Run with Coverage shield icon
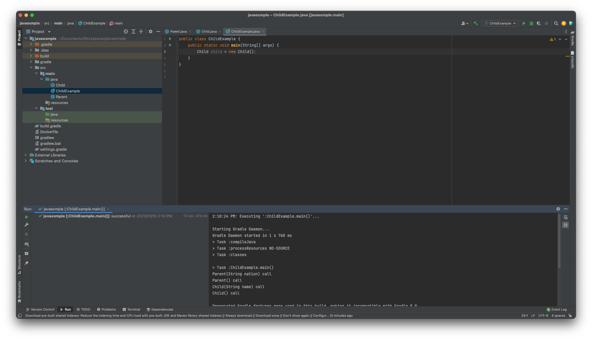 tap(539, 23)
